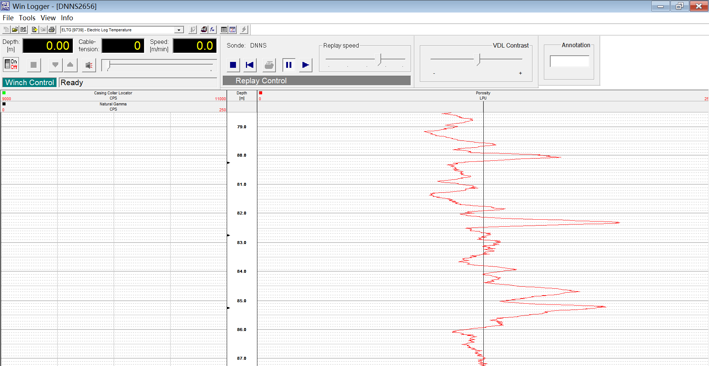Expand the ELTG Electric Log Temperature dropdown

[x=179, y=30]
